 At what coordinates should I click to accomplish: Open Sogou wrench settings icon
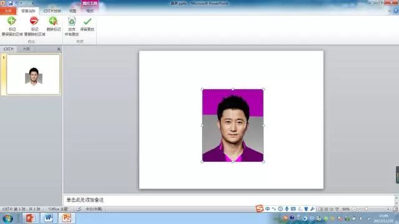[312, 209]
